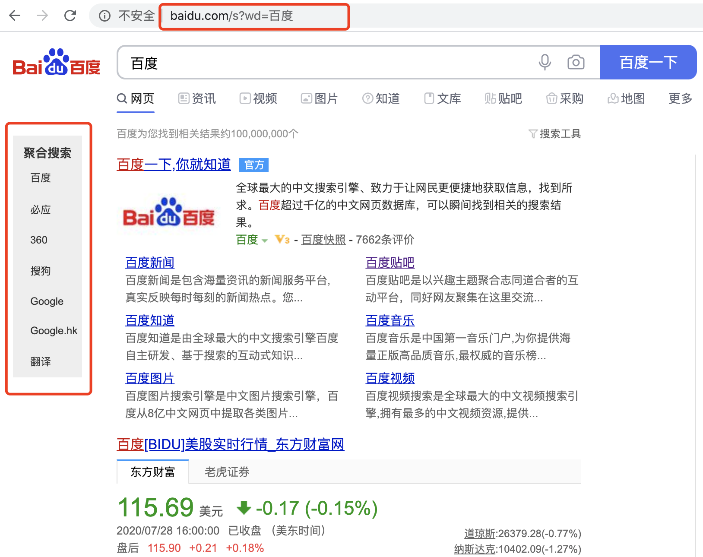Image resolution: width=703 pixels, height=557 pixels.
Task: Switch to the 视频 tab
Action: point(258,99)
